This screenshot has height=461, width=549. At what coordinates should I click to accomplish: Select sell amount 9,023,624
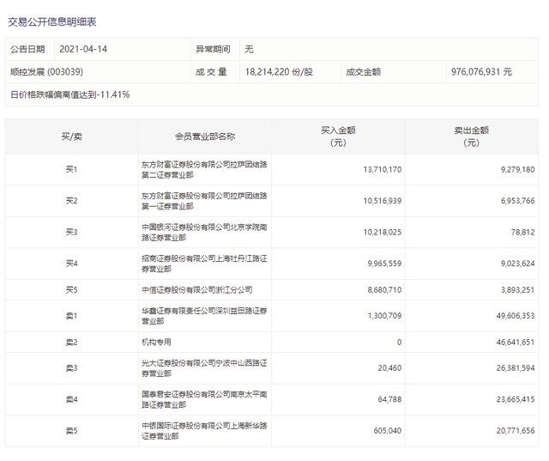(x=517, y=263)
